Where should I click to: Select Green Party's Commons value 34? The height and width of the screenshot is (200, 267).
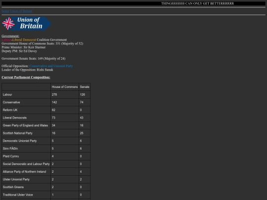(x=53, y=125)
